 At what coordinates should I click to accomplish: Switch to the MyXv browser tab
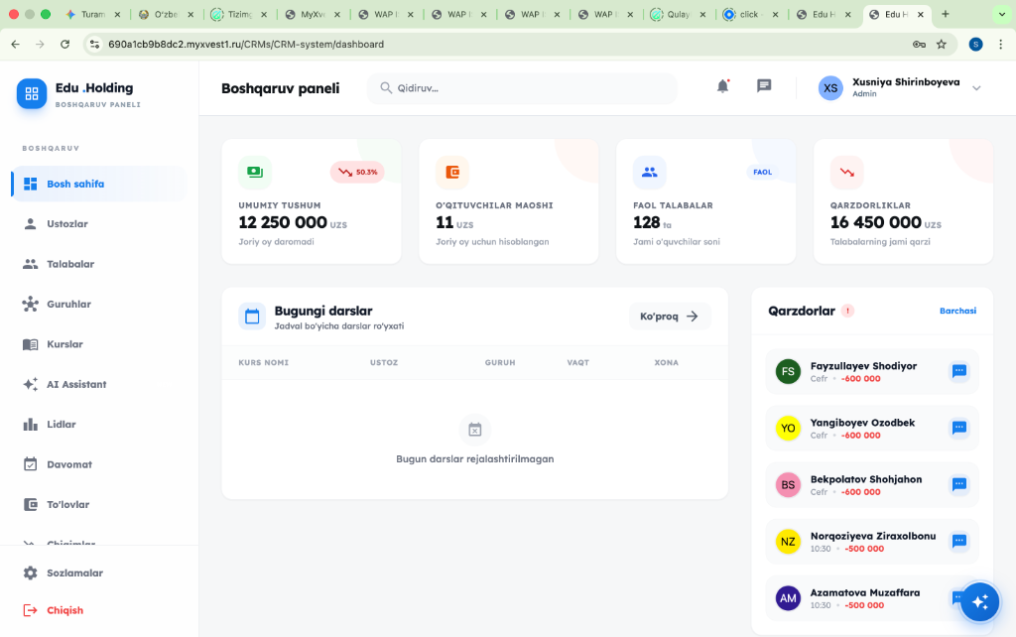tap(313, 14)
